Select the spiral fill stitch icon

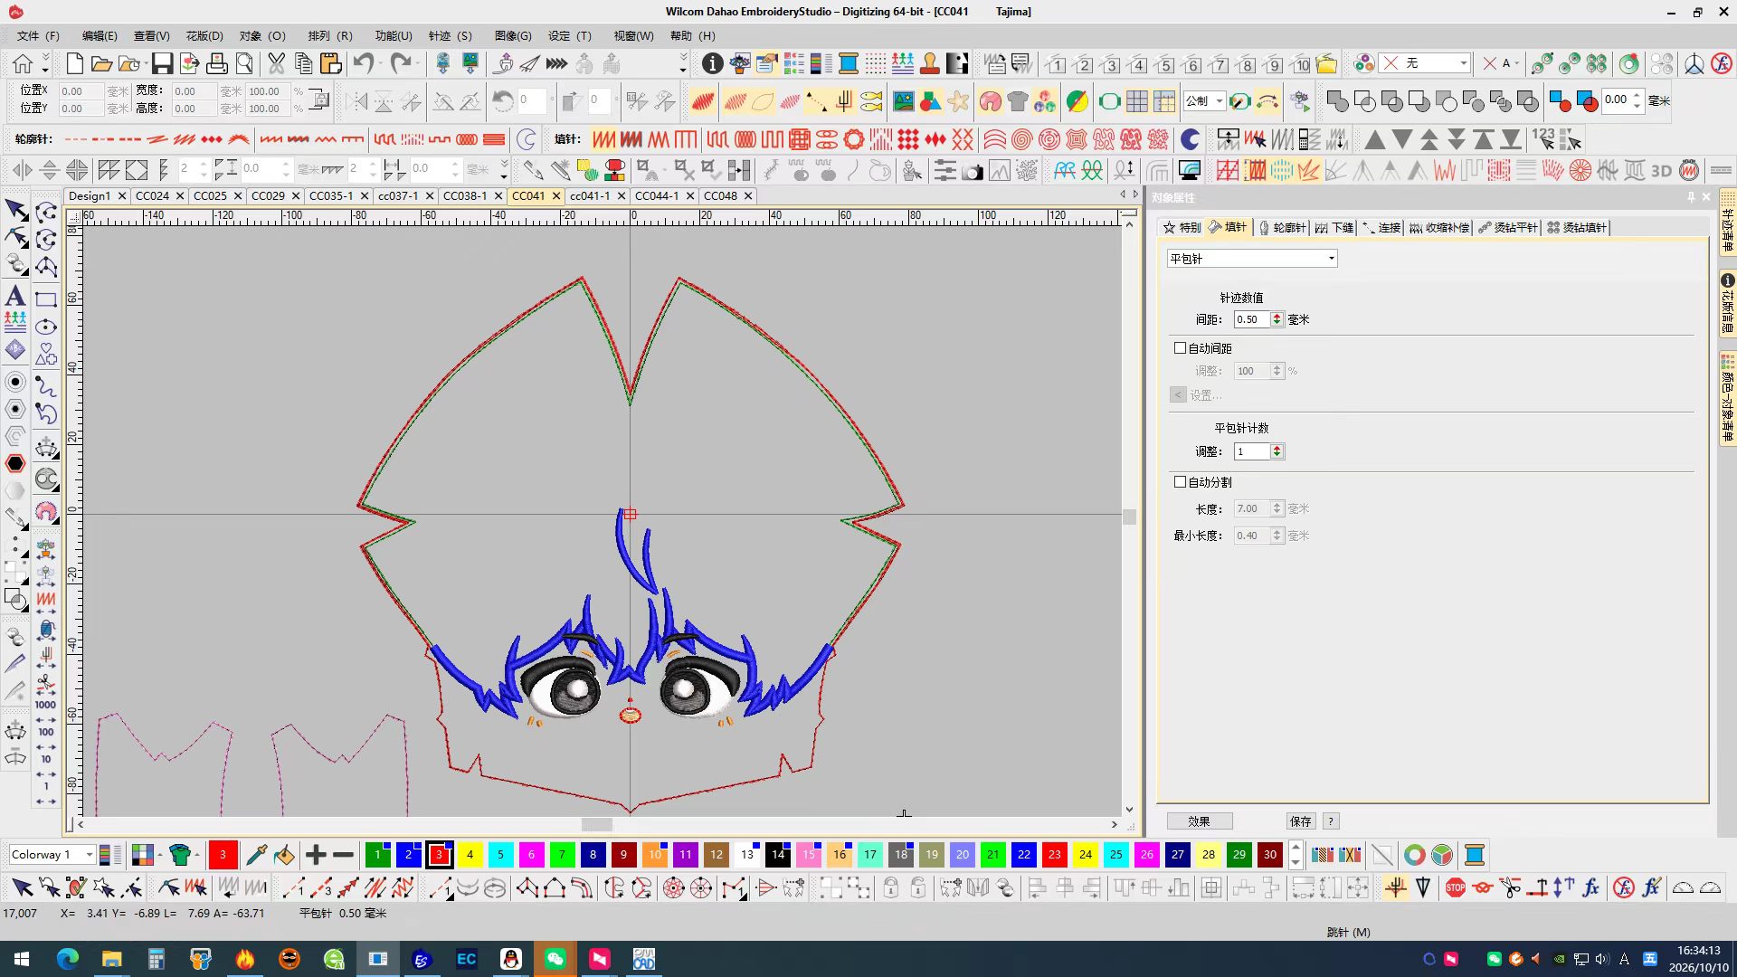click(1021, 139)
